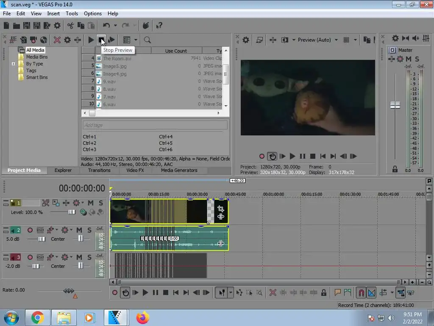Click the Preview on external monitor icon
Viewport: 434px width, 326px height.
259,40
